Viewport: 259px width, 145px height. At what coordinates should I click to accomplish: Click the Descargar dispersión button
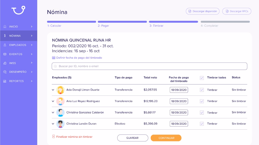[203, 11]
